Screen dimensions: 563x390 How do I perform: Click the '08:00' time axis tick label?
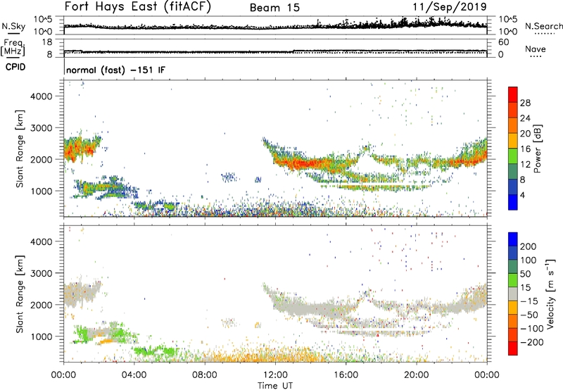pos(205,375)
